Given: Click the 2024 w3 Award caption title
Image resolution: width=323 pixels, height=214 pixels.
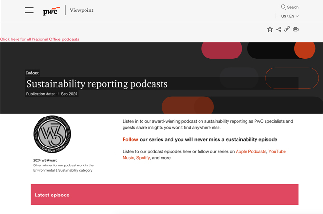Looking at the screenshot, I should pyautogui.click(x=45, y=160).
